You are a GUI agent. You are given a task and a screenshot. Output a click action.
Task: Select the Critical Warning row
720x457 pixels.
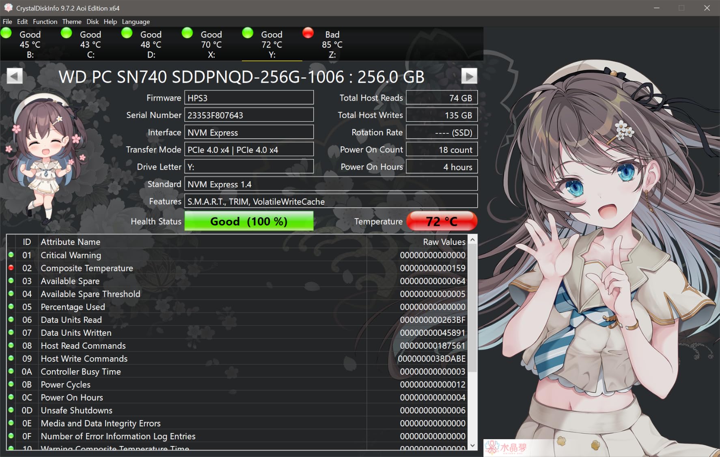click(237, 255)
